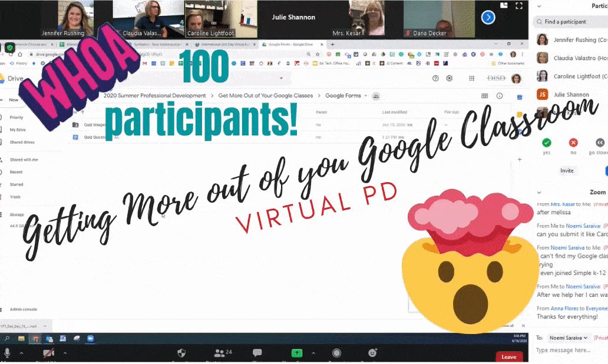The height and width of the screenshot is (364, 608).
Task: Click the Windows taskbar search icon
Action: 7,339
